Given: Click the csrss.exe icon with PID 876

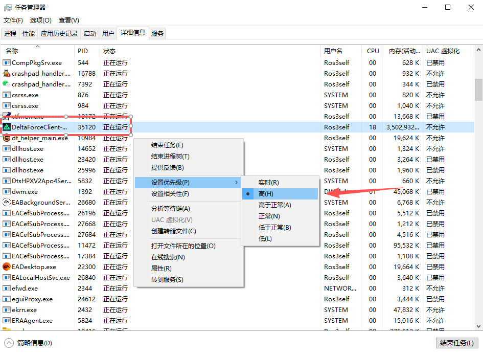Looking at the screenshot, I should [7, 95].
